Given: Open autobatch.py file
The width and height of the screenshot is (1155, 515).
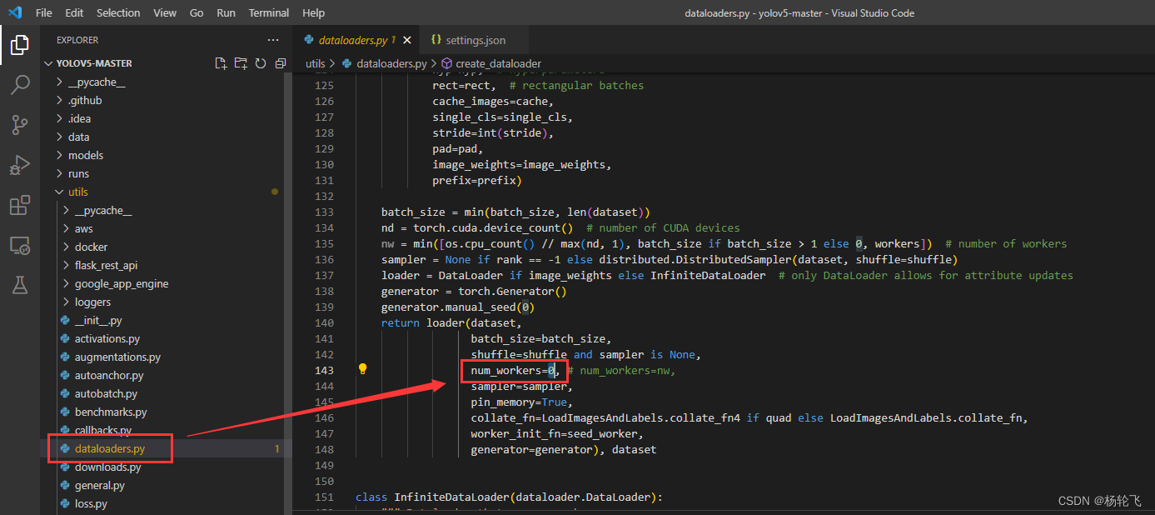Looking at the screenshot, I should [106, 393].
